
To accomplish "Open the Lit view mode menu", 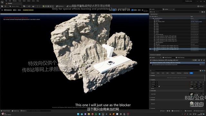I will pos(15,10).
